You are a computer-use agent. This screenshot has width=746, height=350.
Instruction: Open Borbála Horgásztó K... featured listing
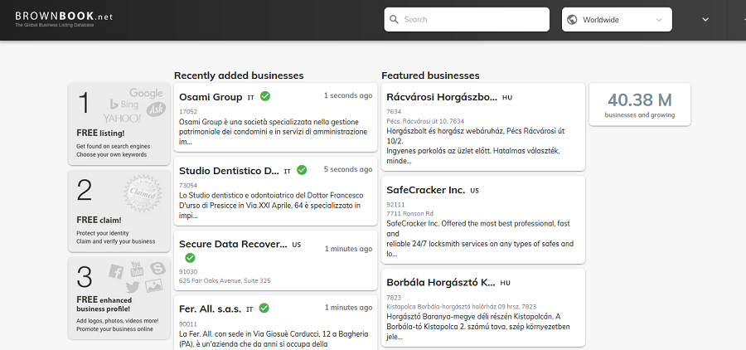(441, 282)
